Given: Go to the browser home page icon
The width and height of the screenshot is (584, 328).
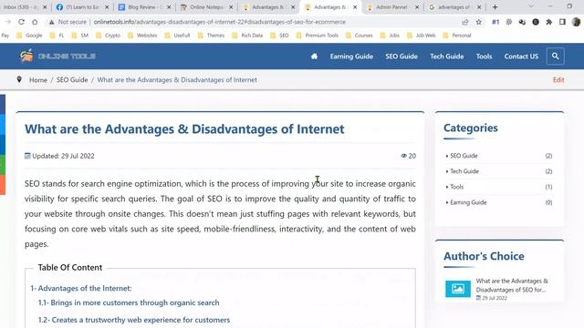Looking at the screenshot, I should coord(35,22).
